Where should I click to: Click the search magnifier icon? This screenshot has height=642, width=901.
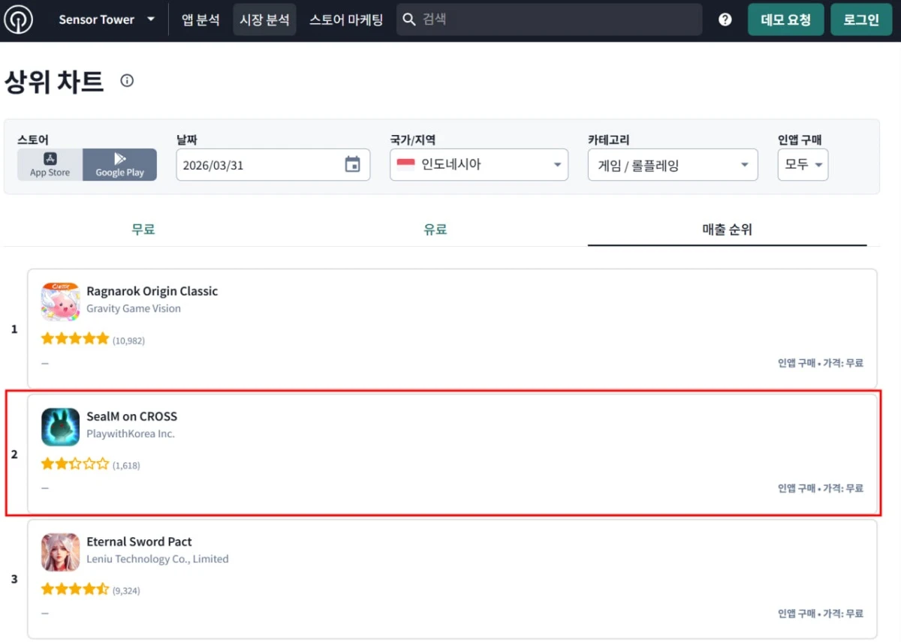coord(409,19)
